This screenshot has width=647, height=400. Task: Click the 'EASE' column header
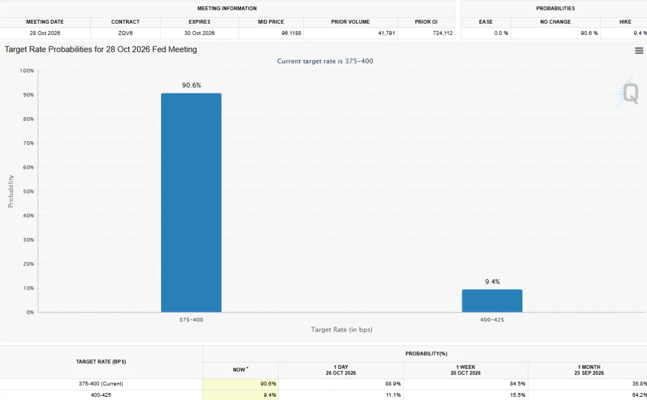pos(486,22)
